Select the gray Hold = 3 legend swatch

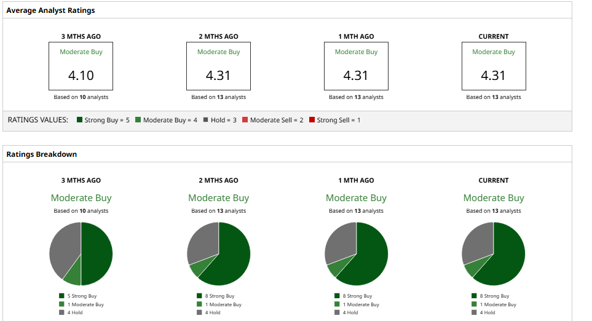coord(206,120)
